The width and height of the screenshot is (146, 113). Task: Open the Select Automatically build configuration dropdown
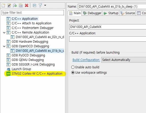click(124, 60)
